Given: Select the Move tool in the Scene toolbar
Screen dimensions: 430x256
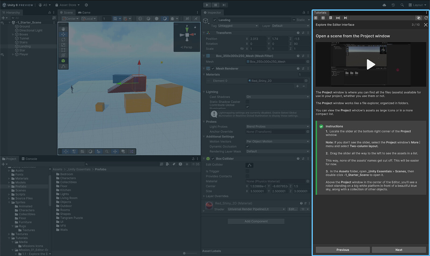Looking at the screenshot, I should tap(63, 34).
